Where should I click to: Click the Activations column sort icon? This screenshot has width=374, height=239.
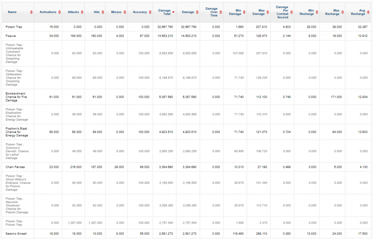tap(59, 12)
